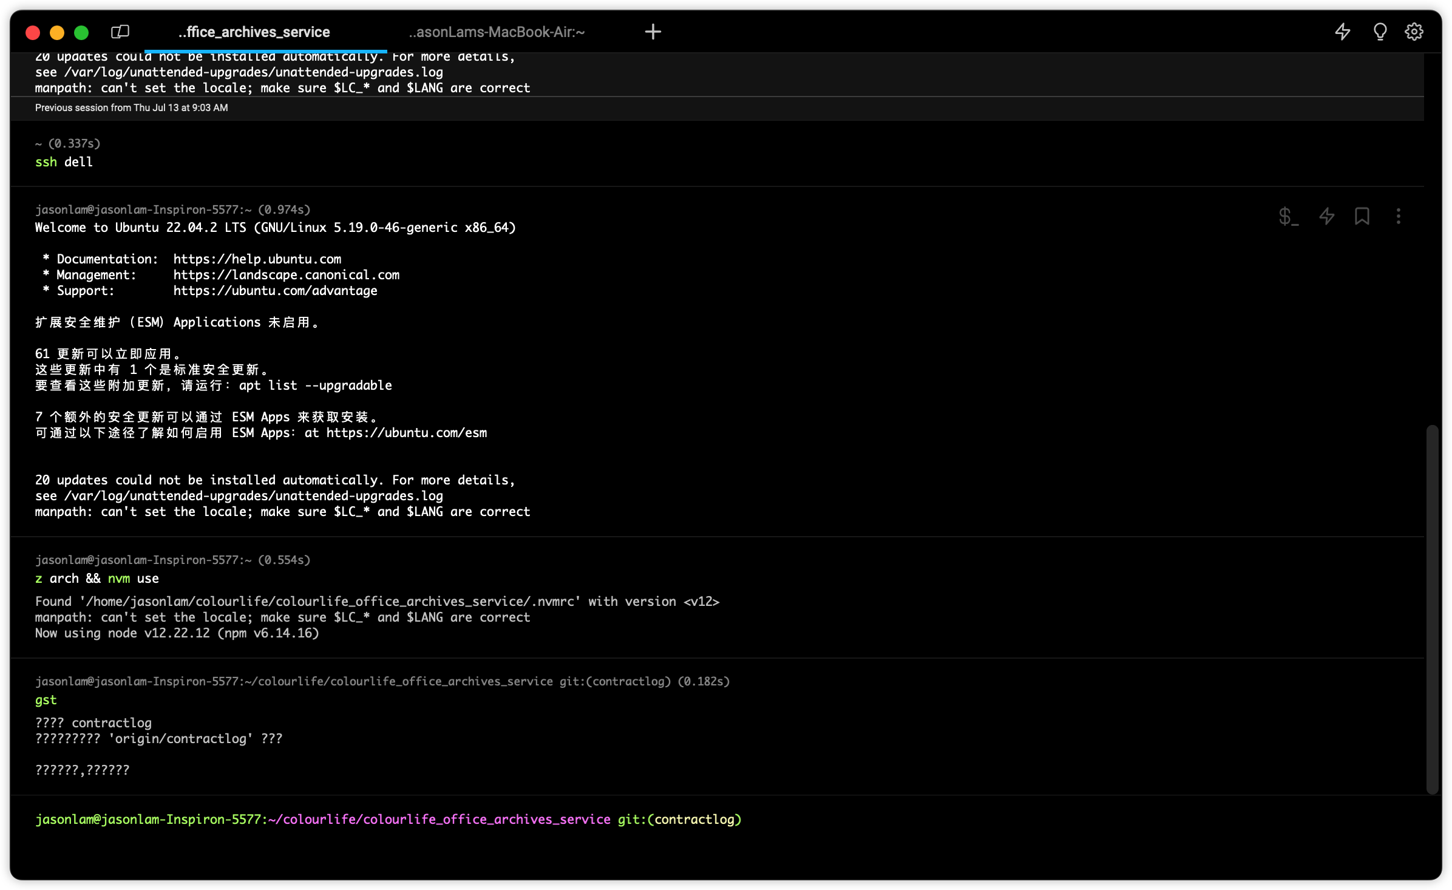Toggle the launch configuration sidebar icon
This screenshot has height=890, width=1452.
(x=120, y=32)
